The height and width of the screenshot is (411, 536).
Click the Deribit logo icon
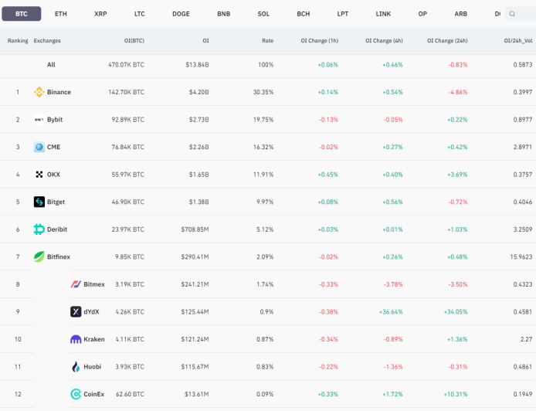39,229
